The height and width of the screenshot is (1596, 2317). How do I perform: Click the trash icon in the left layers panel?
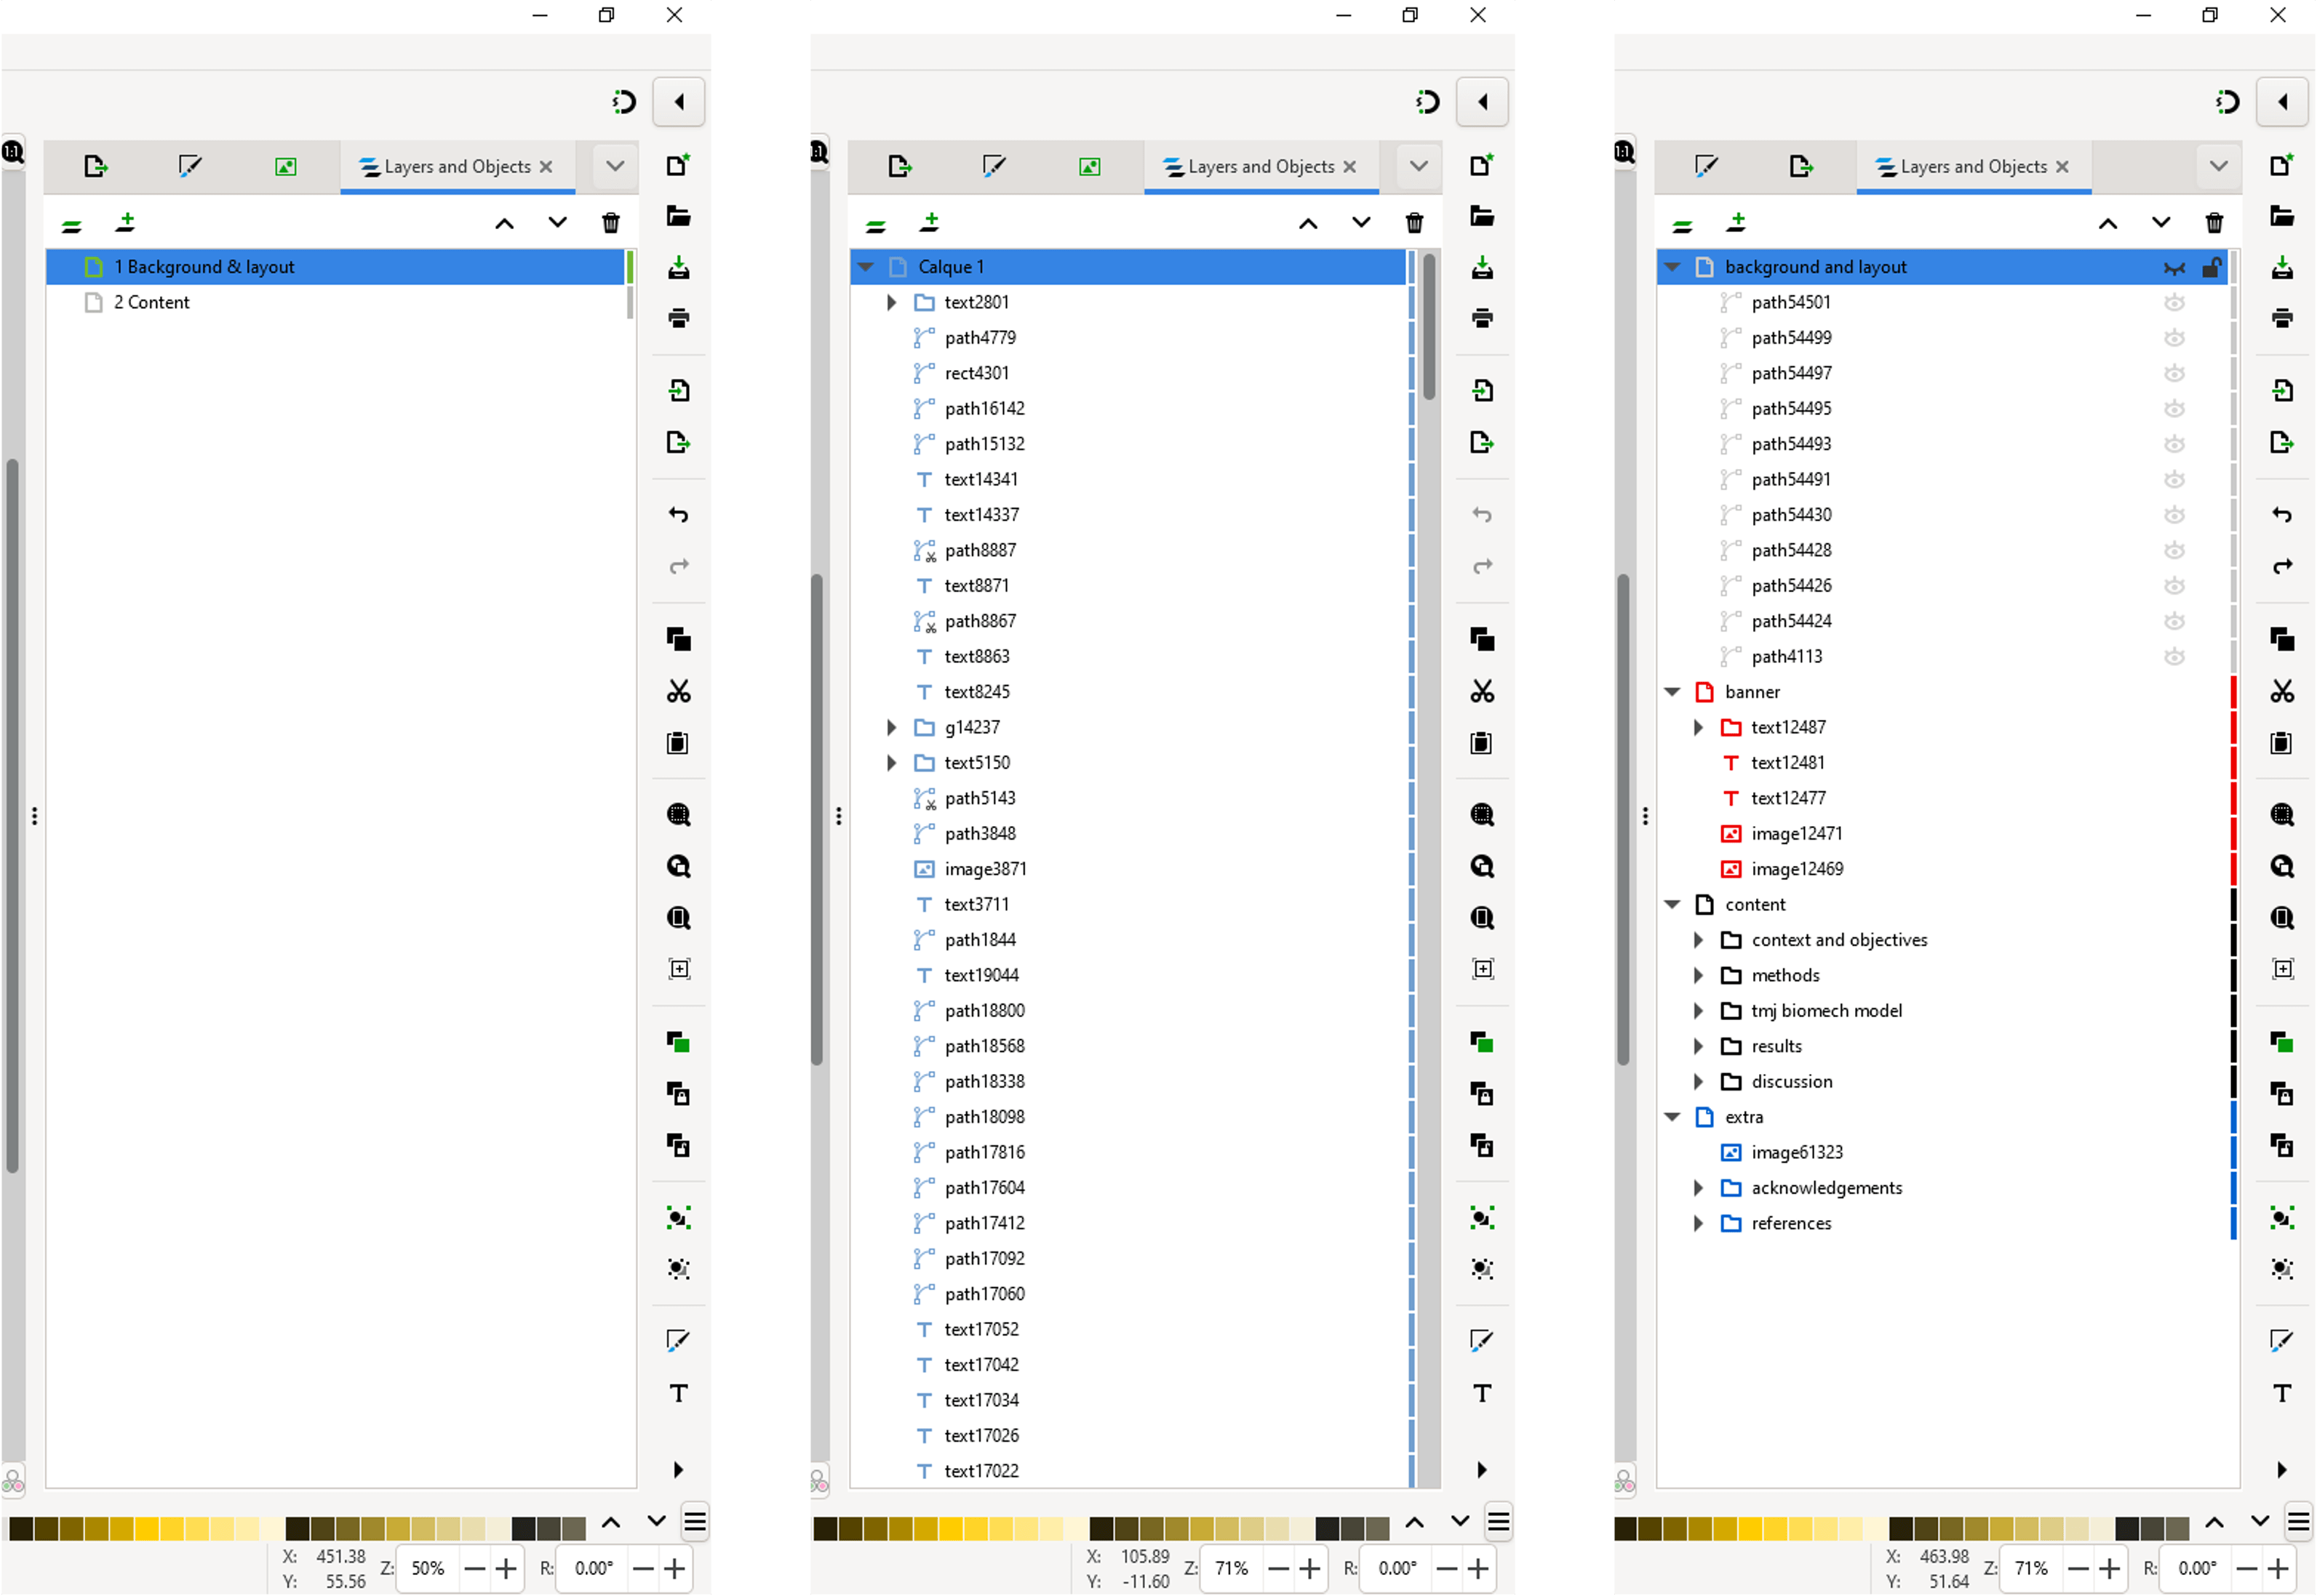(610, 223)
